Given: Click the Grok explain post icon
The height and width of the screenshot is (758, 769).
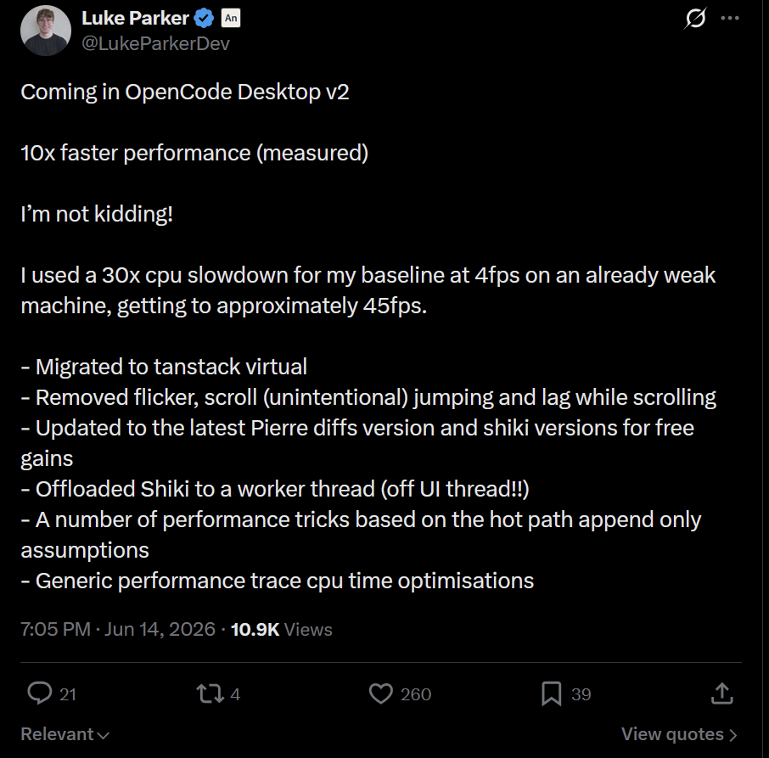Looking at the screenshot, I should coord(695,18).
